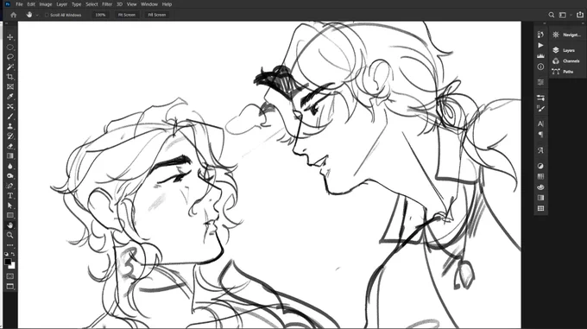Toggle Quick Mask mode

[x=10, y=276]
